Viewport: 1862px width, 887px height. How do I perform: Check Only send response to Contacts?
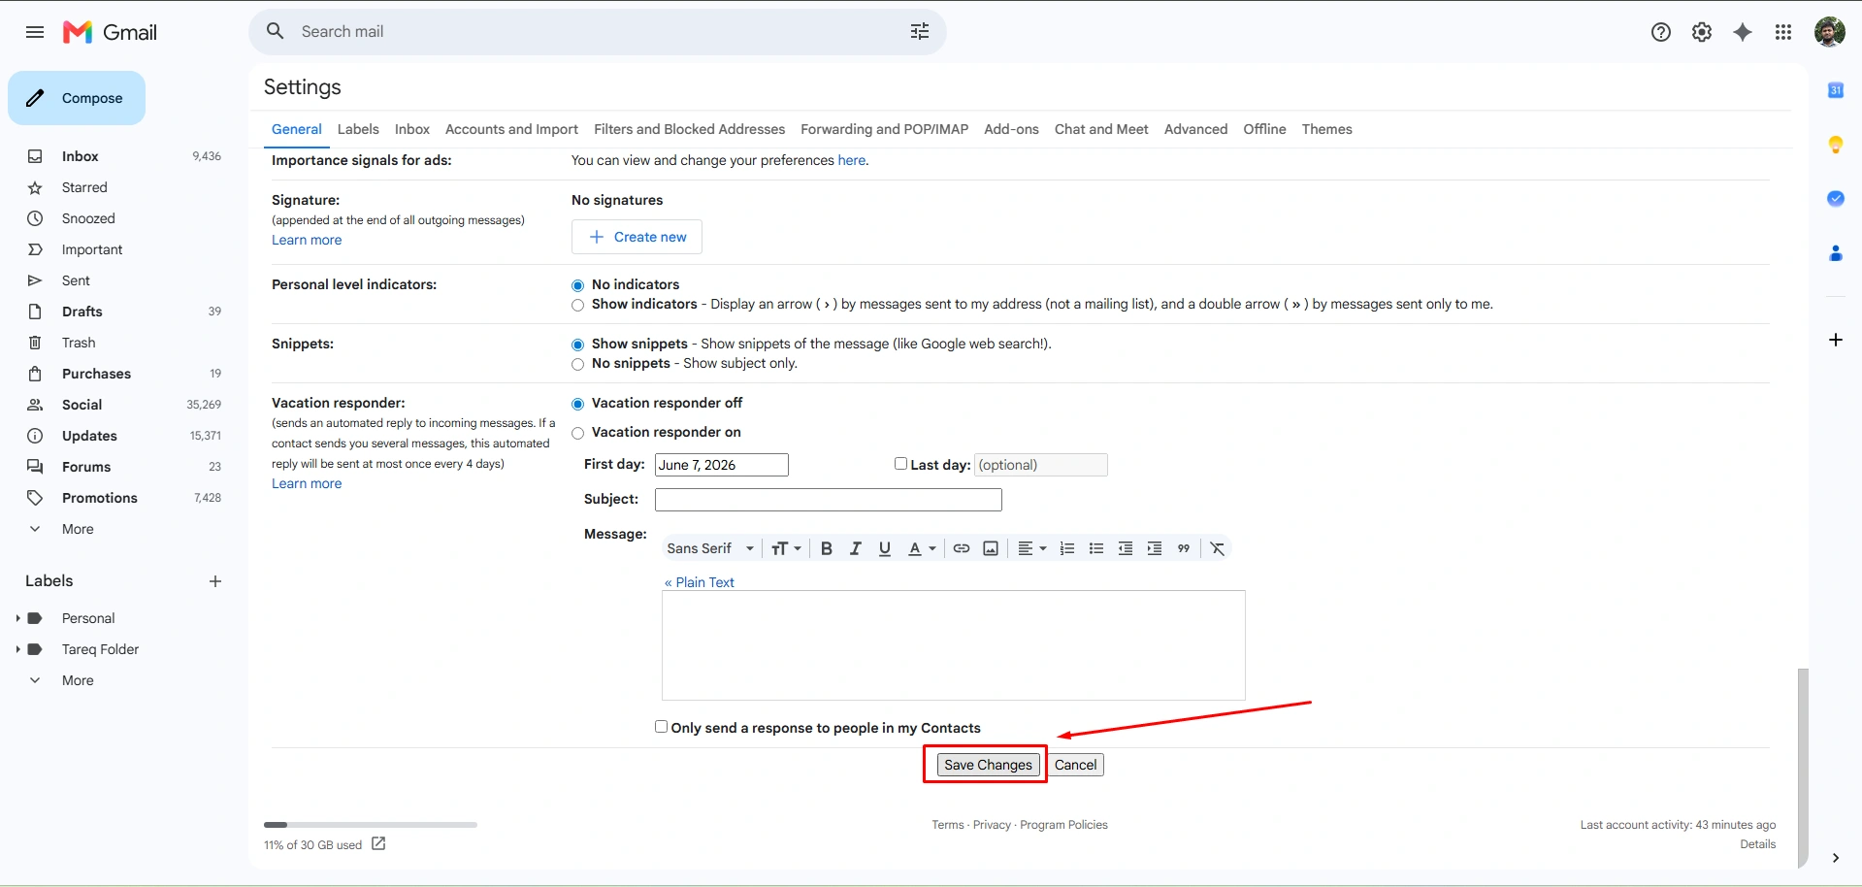[x=661, y=727]
